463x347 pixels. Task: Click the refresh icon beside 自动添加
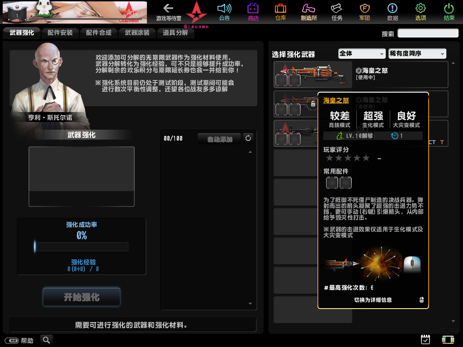tap(248, 138)
